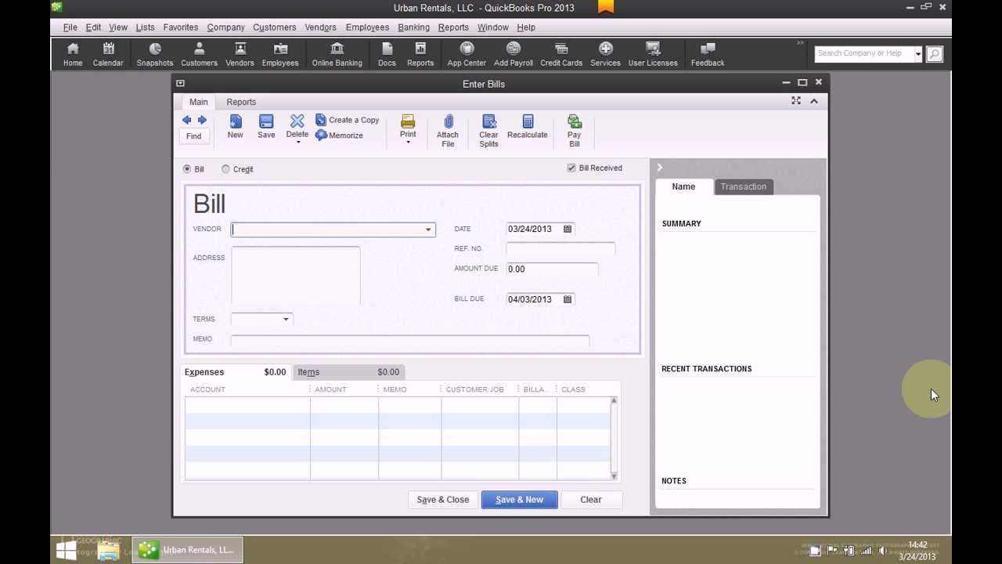Click the Save & Close button
The height and width of the screenshot is (564, 1002).
pos(443,500)
